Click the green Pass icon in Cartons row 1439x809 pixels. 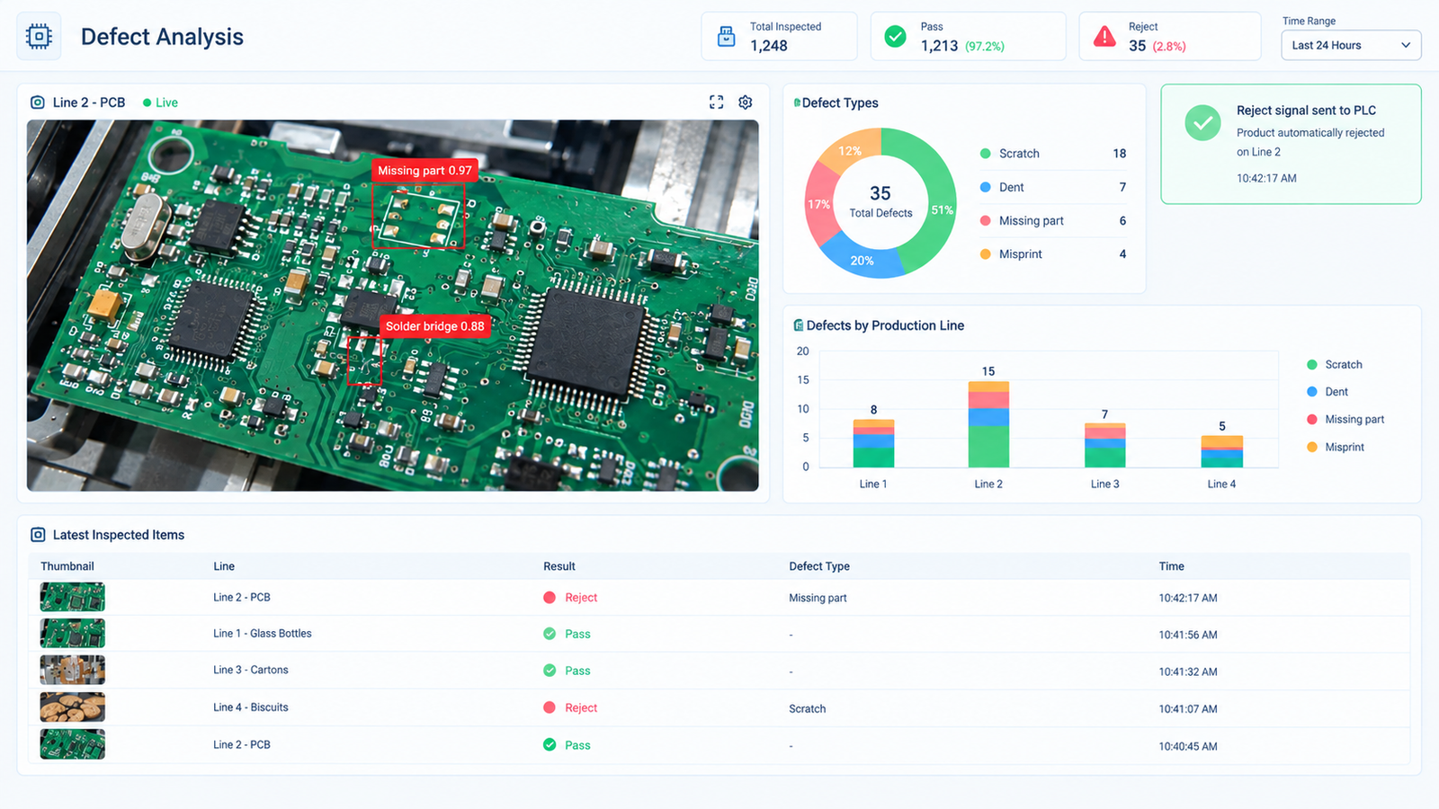pyautogui.click(x=550, y=671)
